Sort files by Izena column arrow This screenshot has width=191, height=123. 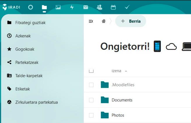coord(126,71)
